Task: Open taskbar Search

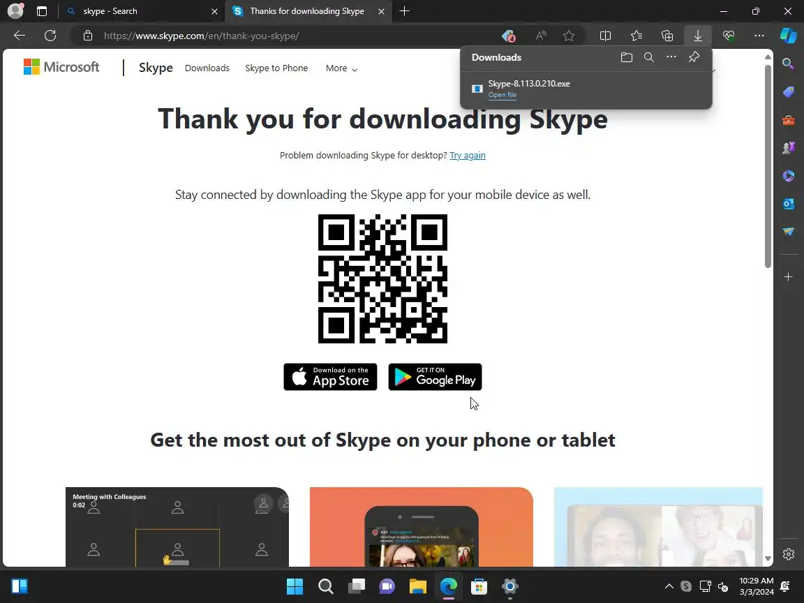Action: click(x=326, y=586)
